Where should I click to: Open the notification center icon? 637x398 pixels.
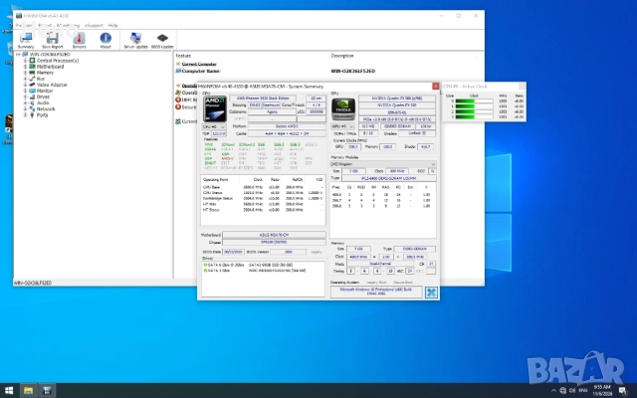623,391
